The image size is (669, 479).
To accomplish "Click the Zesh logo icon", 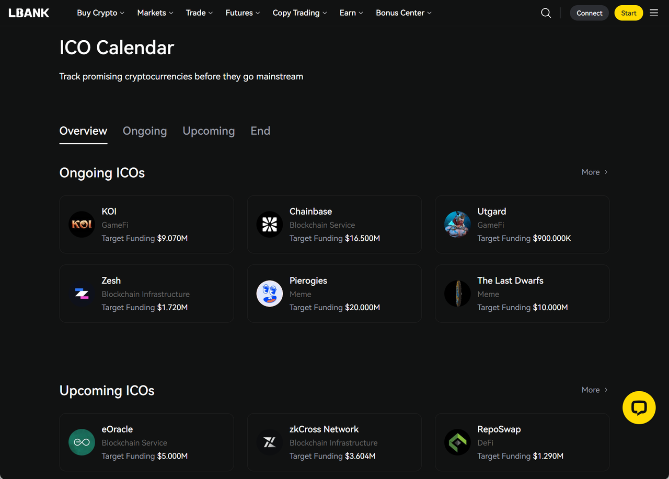I will (x=82, y=294).
